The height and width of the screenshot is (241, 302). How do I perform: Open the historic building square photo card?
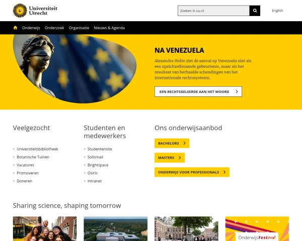pos(186,229)
